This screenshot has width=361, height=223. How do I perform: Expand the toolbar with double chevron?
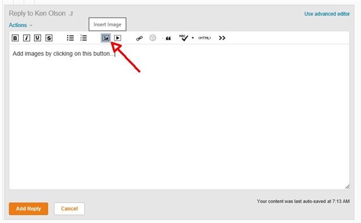tap(222, 38)
